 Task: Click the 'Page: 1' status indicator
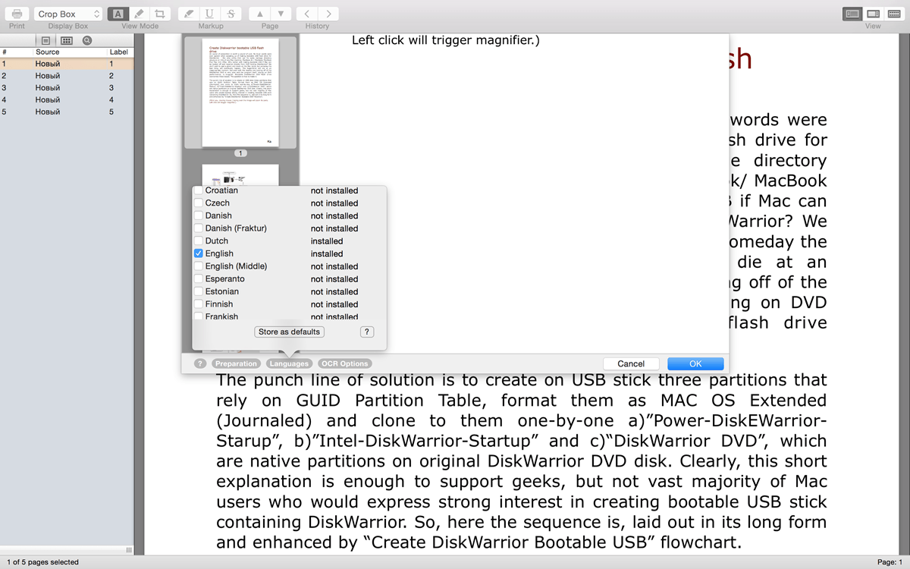[x=890, y=562]
